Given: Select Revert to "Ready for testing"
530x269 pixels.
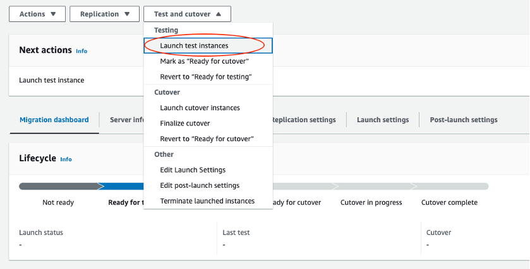Looking at the screenshot, I should (x=206, y=77).
